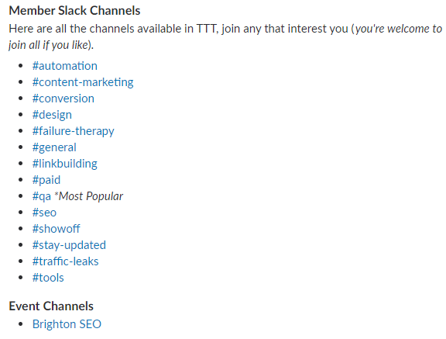Click the Event Channels heading

pos(51,306)
